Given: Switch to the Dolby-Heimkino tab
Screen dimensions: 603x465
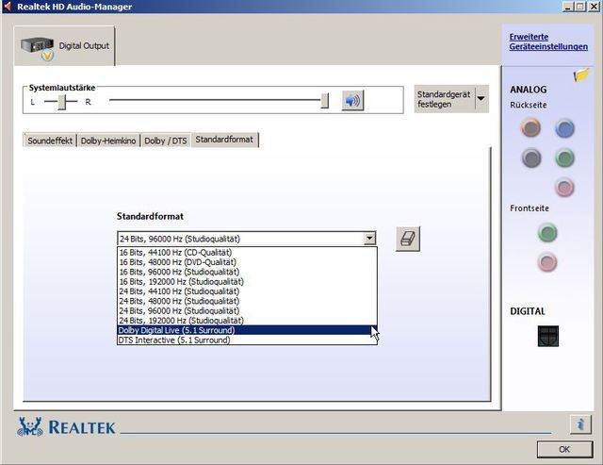Looking at the screenshot, I should click(108, 141).
